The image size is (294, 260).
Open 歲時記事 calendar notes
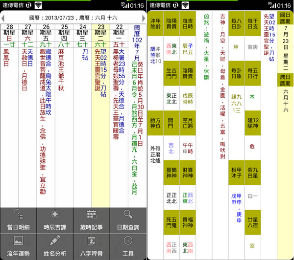(92, 220)
